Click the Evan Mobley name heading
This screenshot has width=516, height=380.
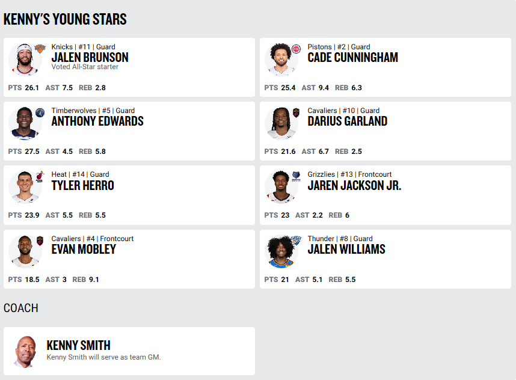[84, 250]
